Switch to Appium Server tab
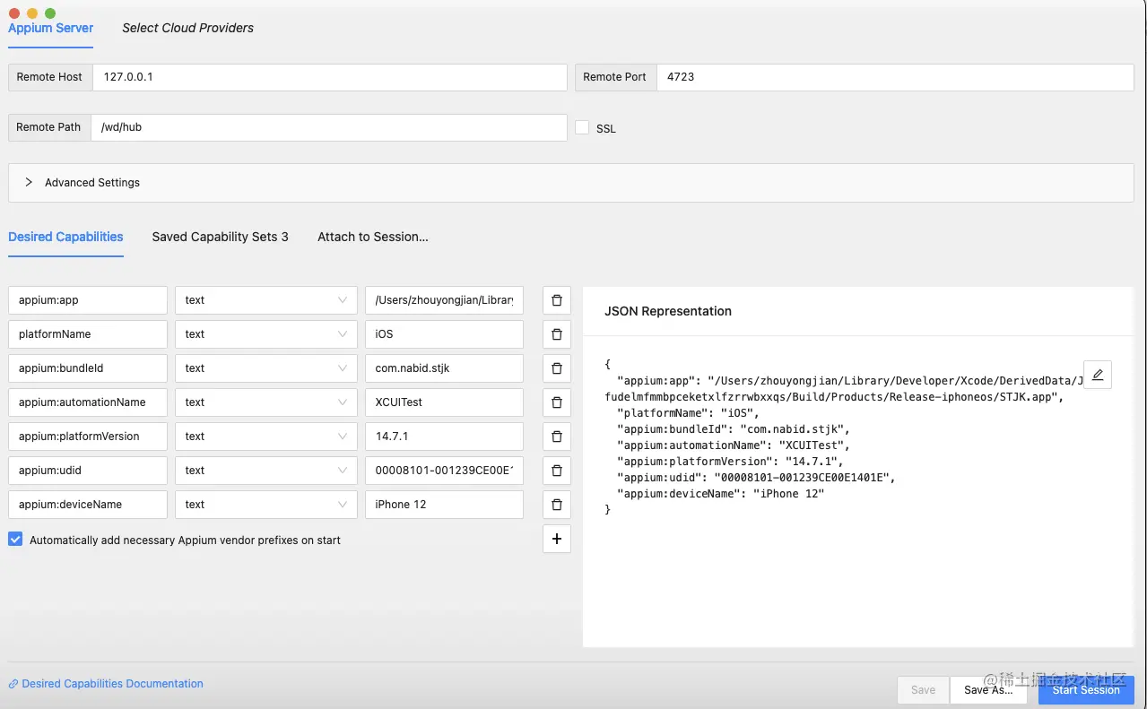Viewport: 1147px width, 709px height. tap(51, 28)
